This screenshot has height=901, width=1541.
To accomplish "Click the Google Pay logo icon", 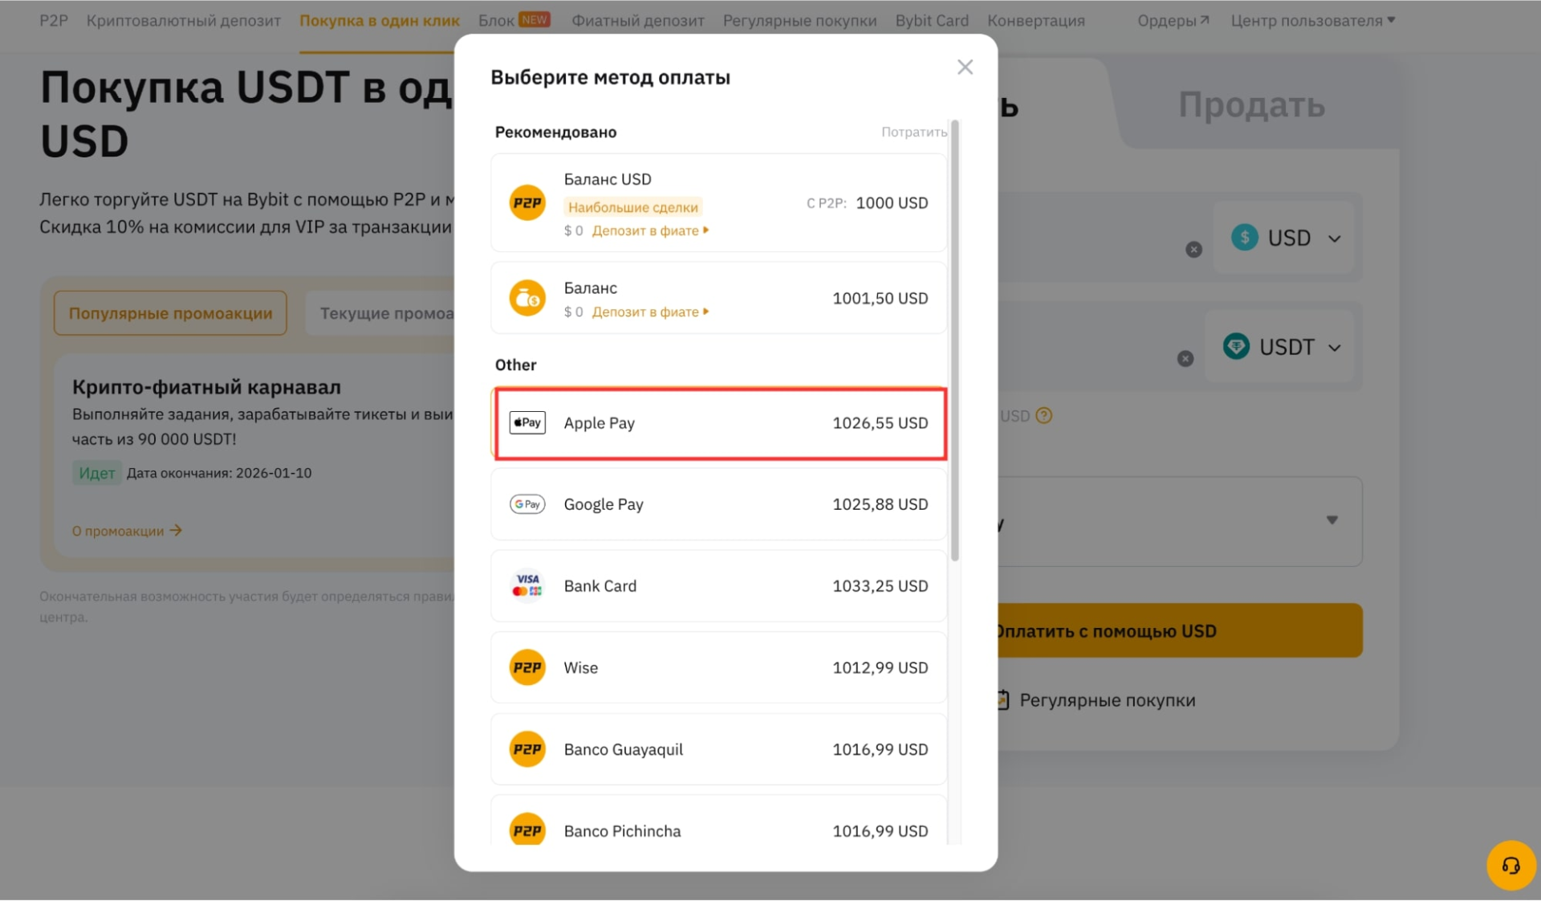I will pos(527,504).
